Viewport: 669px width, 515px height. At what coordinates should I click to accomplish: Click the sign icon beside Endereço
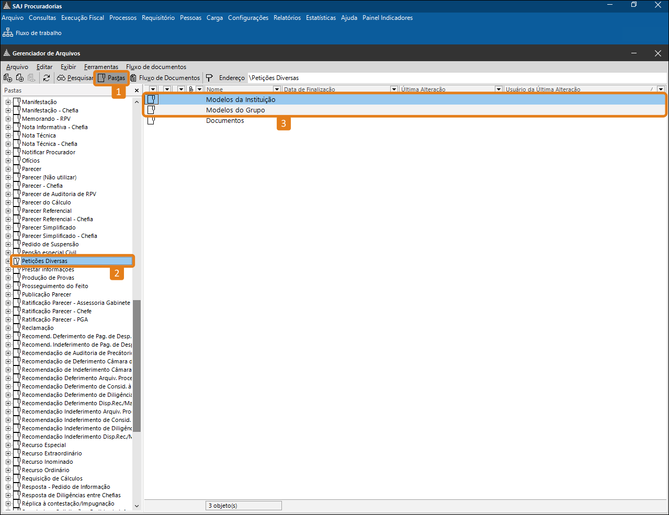click(209, 78)
